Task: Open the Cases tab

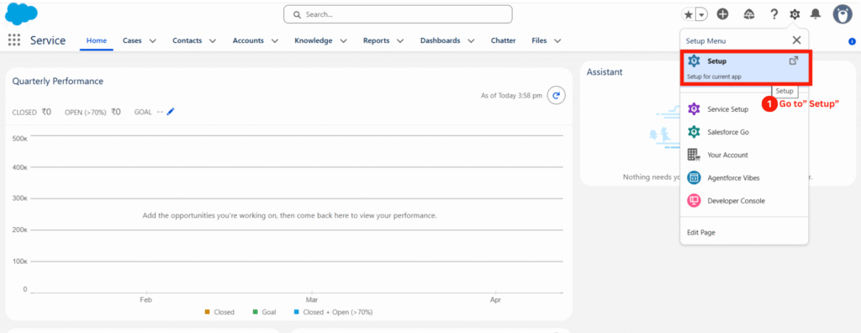Action: (x=132, y=40)
